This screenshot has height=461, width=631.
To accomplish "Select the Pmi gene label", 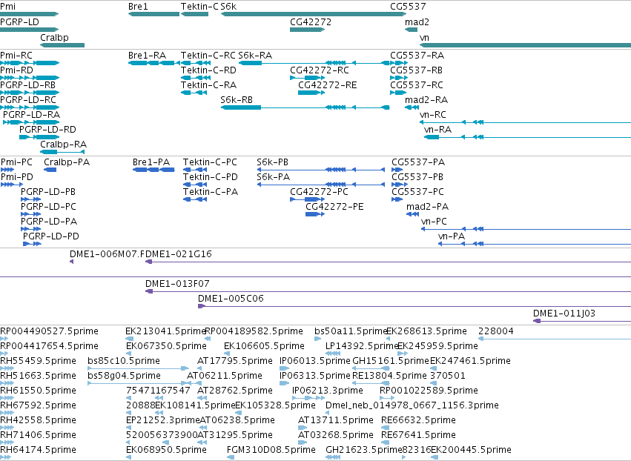I will 7,7.
